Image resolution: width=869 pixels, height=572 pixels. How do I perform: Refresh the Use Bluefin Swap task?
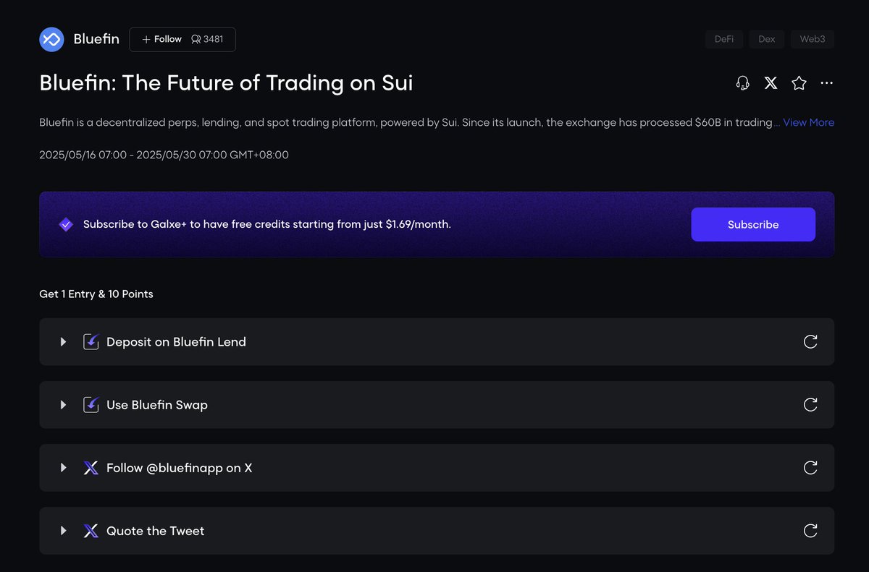point(810,404)
